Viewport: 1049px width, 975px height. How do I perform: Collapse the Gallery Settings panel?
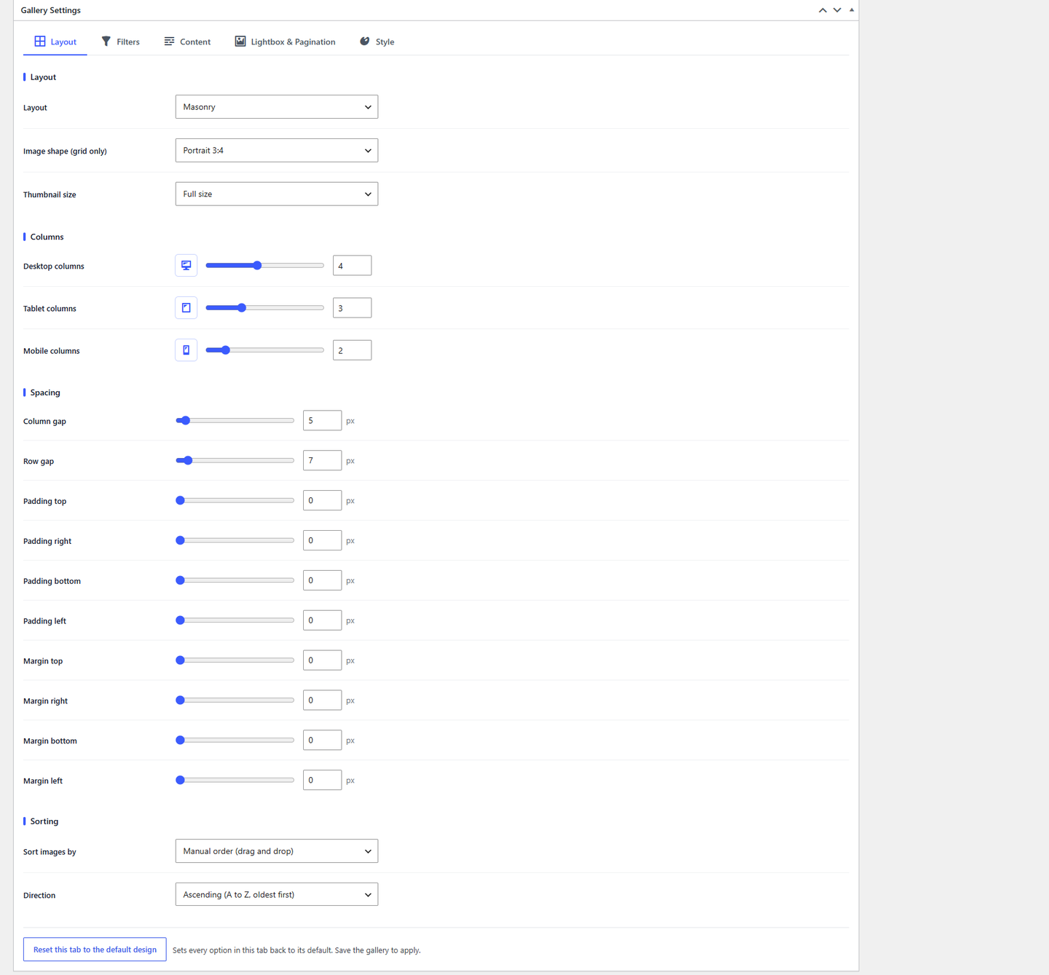852,10
